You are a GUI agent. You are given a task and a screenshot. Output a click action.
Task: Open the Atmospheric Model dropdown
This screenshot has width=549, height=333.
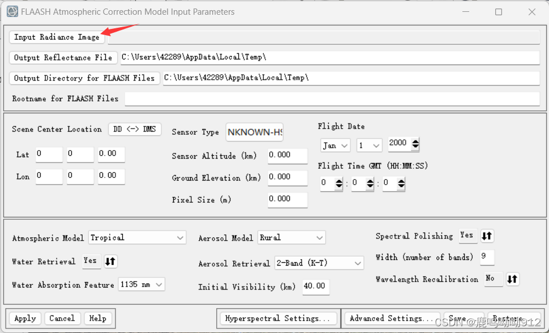(x=137, y=238)
